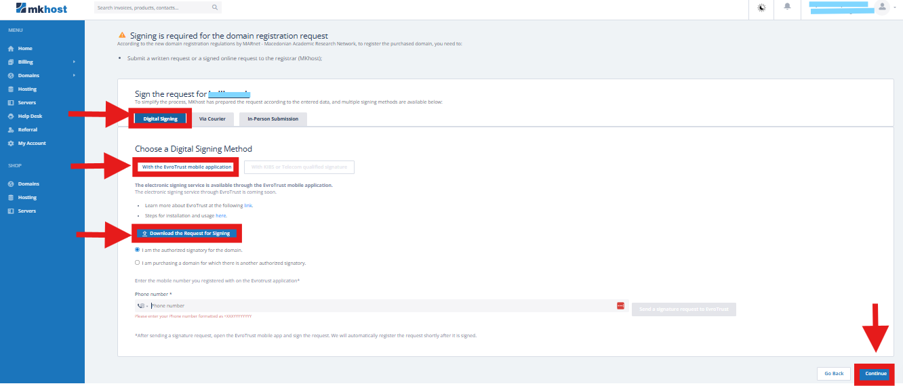Open the notifications bell

787,7
